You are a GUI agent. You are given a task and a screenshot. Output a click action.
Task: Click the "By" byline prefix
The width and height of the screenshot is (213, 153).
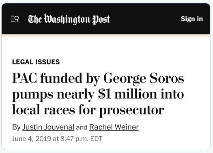[x=16, y=127]
